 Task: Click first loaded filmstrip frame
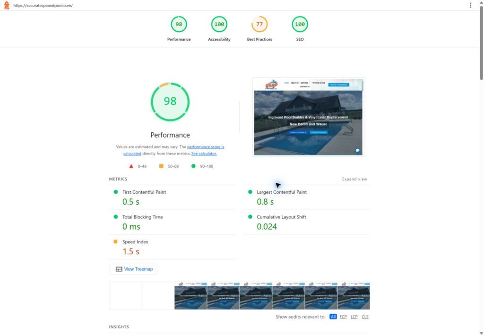191,295
